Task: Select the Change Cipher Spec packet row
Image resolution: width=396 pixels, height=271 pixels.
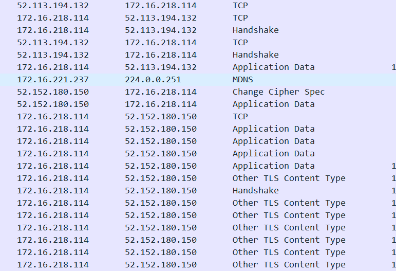Action: pos(198,92)
